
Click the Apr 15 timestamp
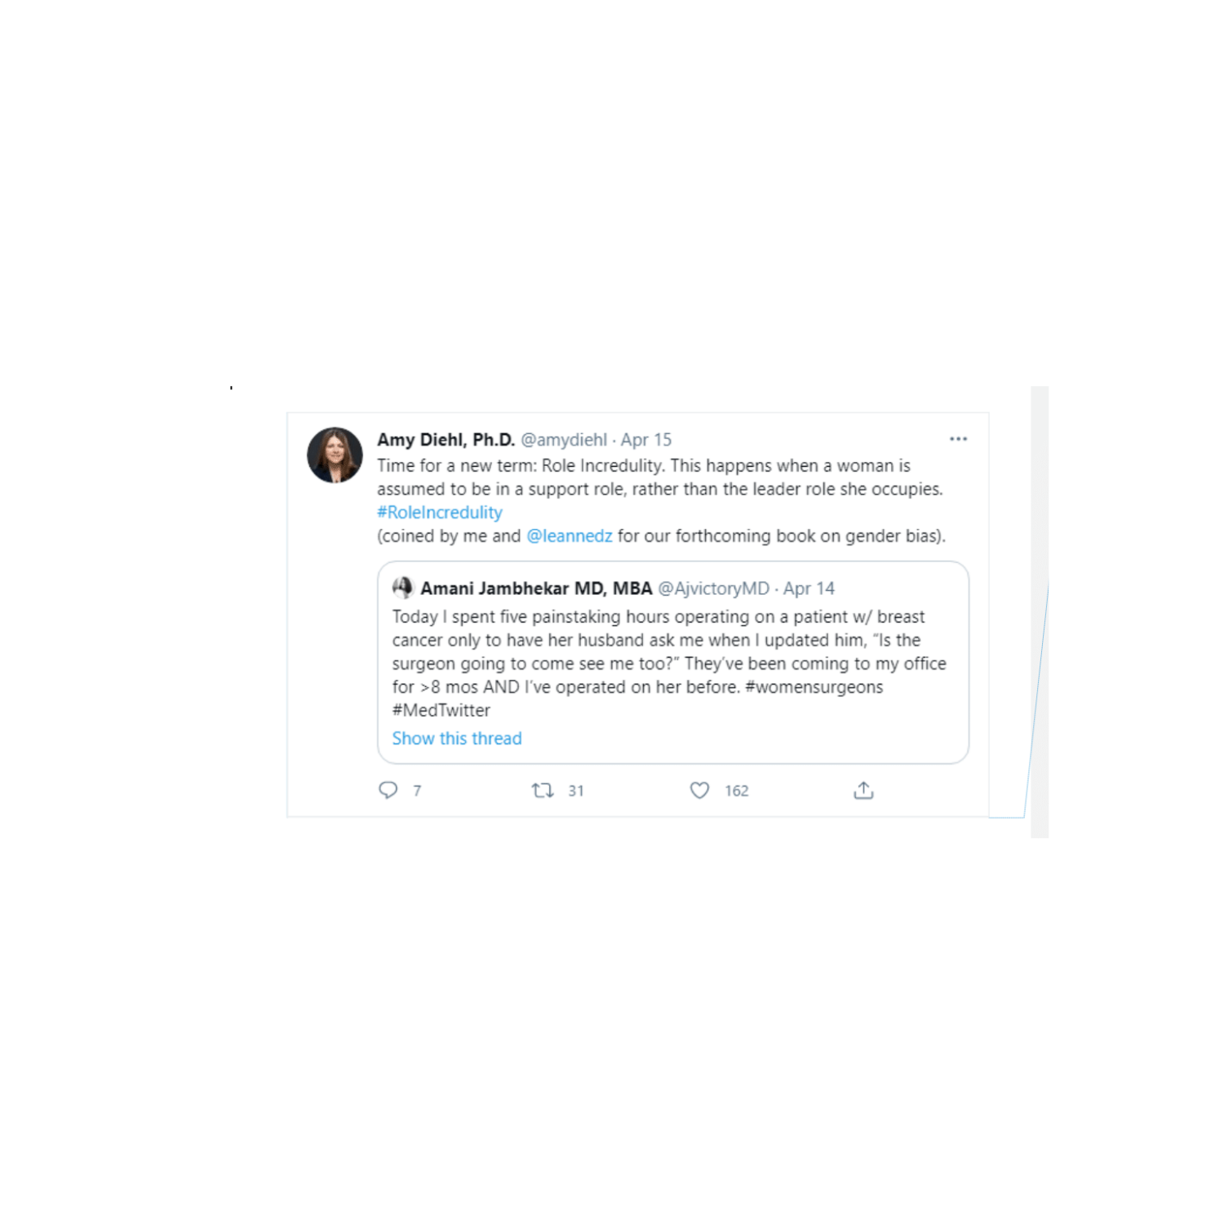click(646, 440)
